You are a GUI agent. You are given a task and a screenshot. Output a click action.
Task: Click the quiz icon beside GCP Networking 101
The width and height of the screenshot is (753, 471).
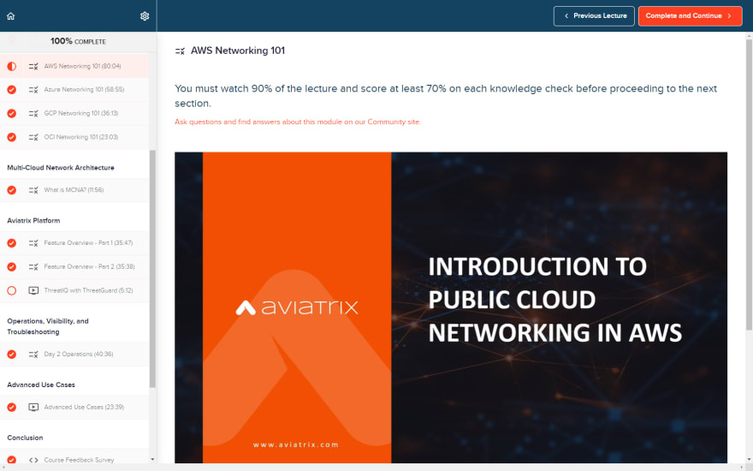point(33,113)
